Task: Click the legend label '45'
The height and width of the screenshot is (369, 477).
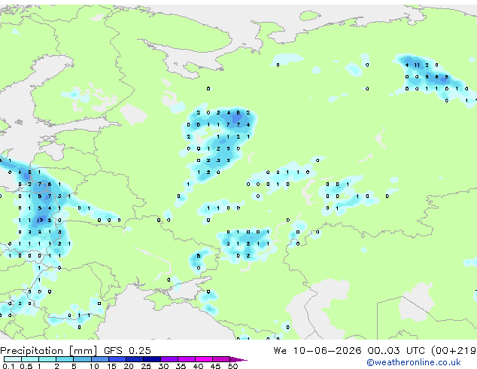Action: (x=215, y=366)
